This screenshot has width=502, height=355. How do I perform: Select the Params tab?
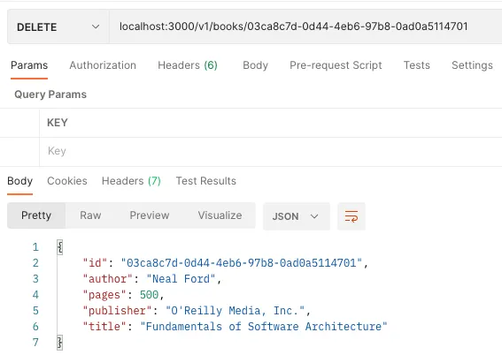(29, 65)
